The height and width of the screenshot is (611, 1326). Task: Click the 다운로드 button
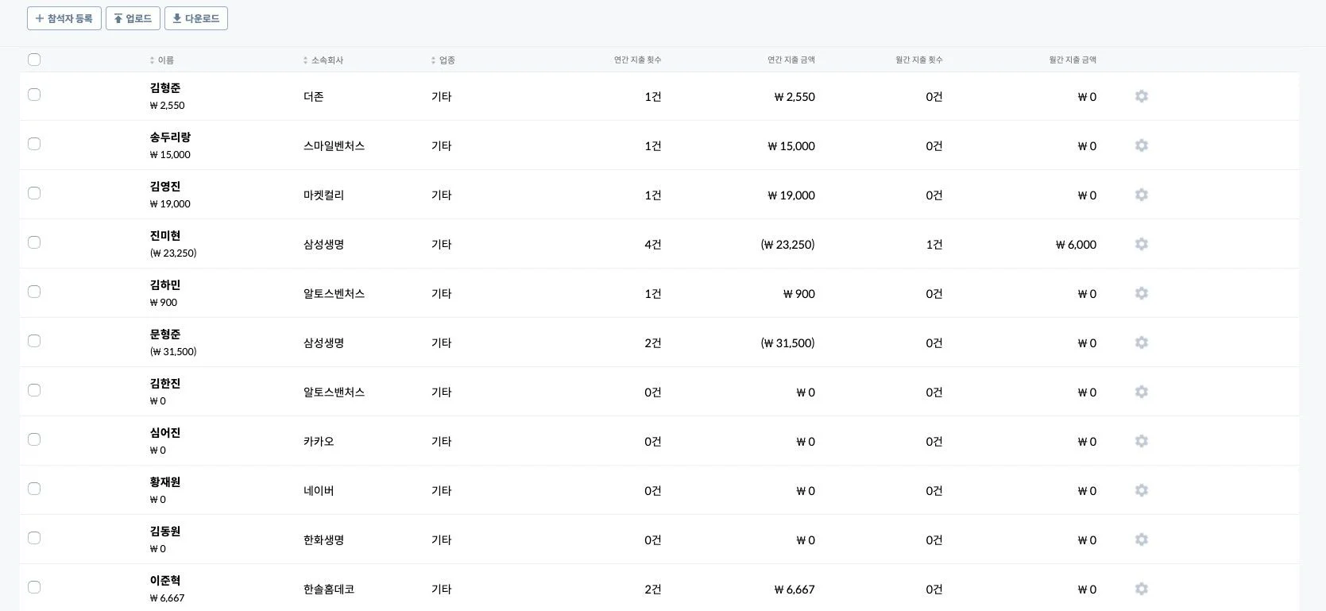pyautogui.click(x=196, y=18)
